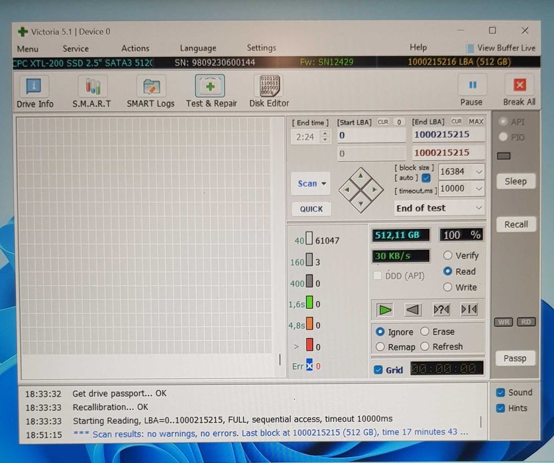
Task: Open the Help menu
Action: 418,48
